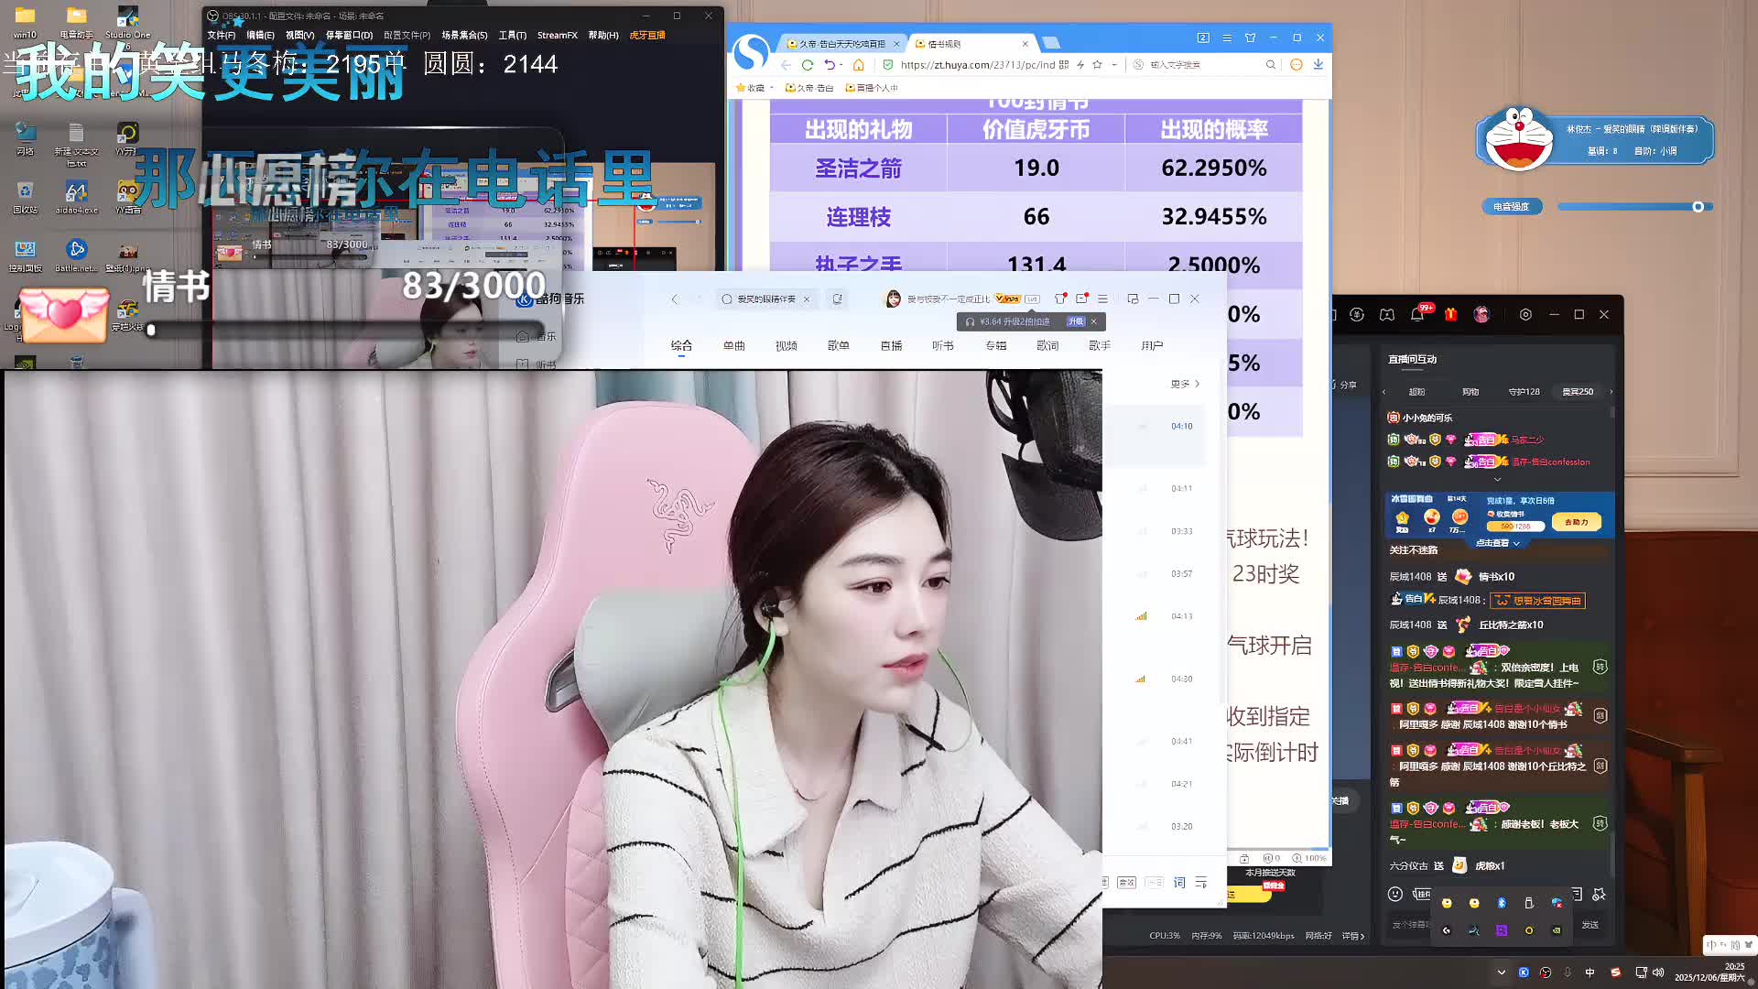The height and width of the screenshot is (989, 1758).
Task: Expand the contributor list chevron
Action: [1498, 479]
